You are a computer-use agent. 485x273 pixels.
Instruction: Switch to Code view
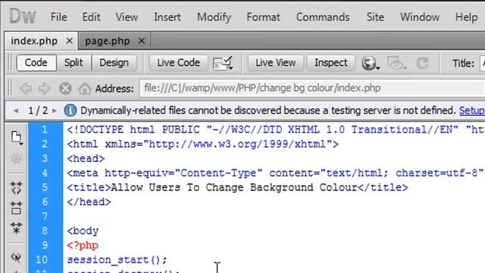point(36,63)
